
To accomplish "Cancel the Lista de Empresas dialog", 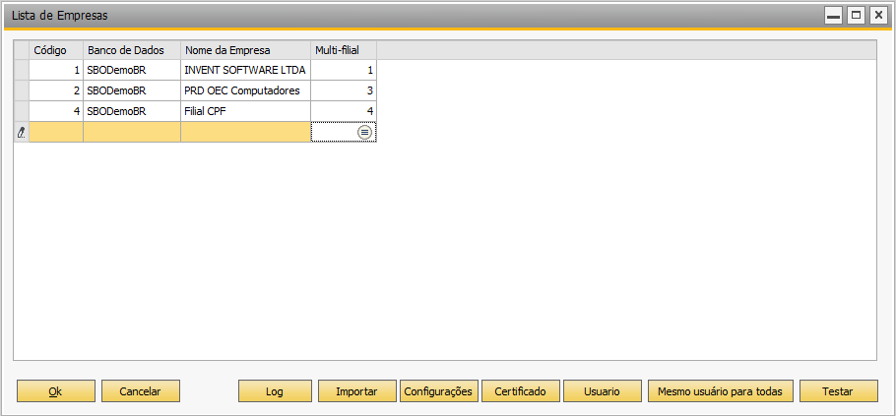I will tap(141, 391).
